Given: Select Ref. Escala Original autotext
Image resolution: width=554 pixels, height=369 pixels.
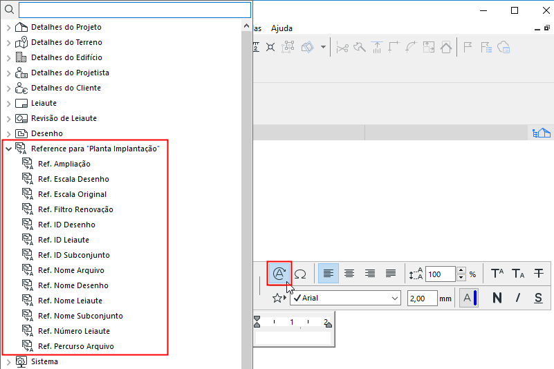Looking at the screenshot, I should [x=72, y=194].
